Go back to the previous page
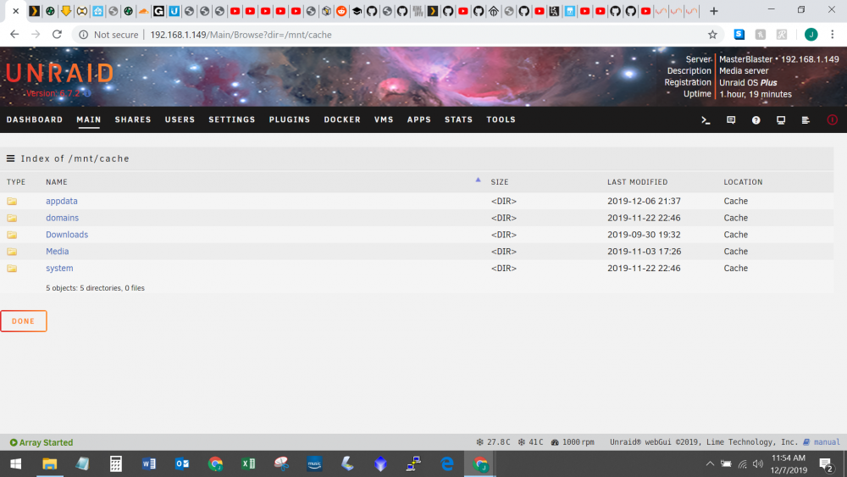 pos(14,35)
